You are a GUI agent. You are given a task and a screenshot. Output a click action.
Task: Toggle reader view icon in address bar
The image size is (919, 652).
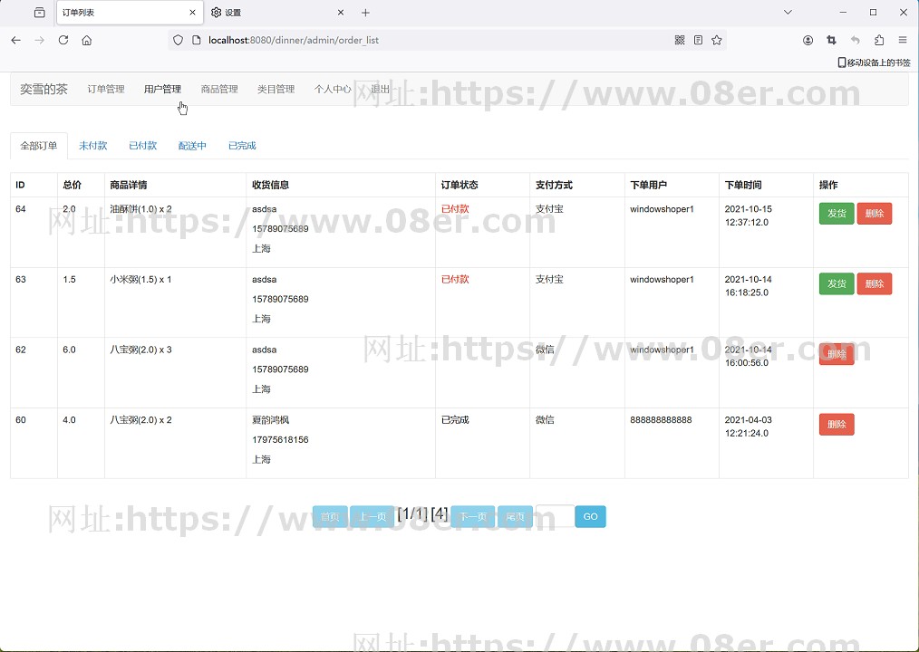tap(698, 40)
